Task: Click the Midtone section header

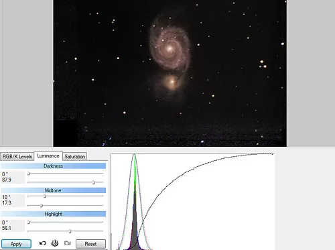Action: pyautogui.click(x=53, y=190)
